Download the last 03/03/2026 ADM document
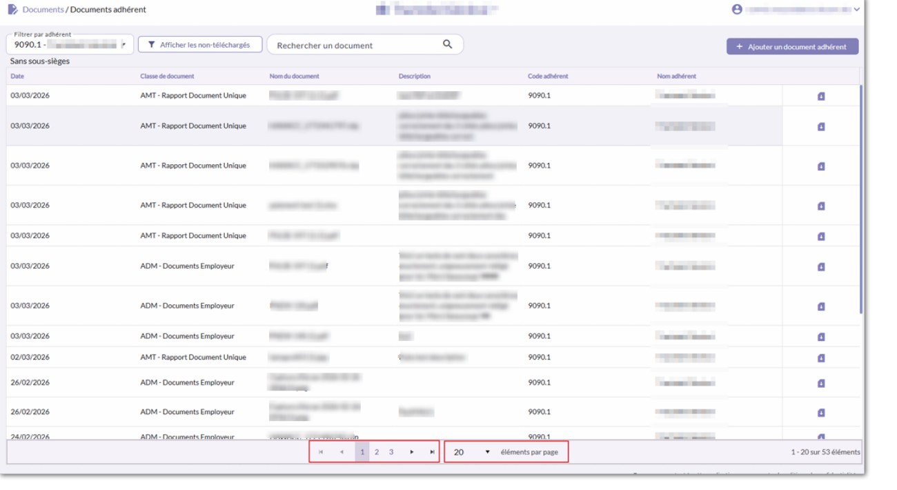 point(821,337)
